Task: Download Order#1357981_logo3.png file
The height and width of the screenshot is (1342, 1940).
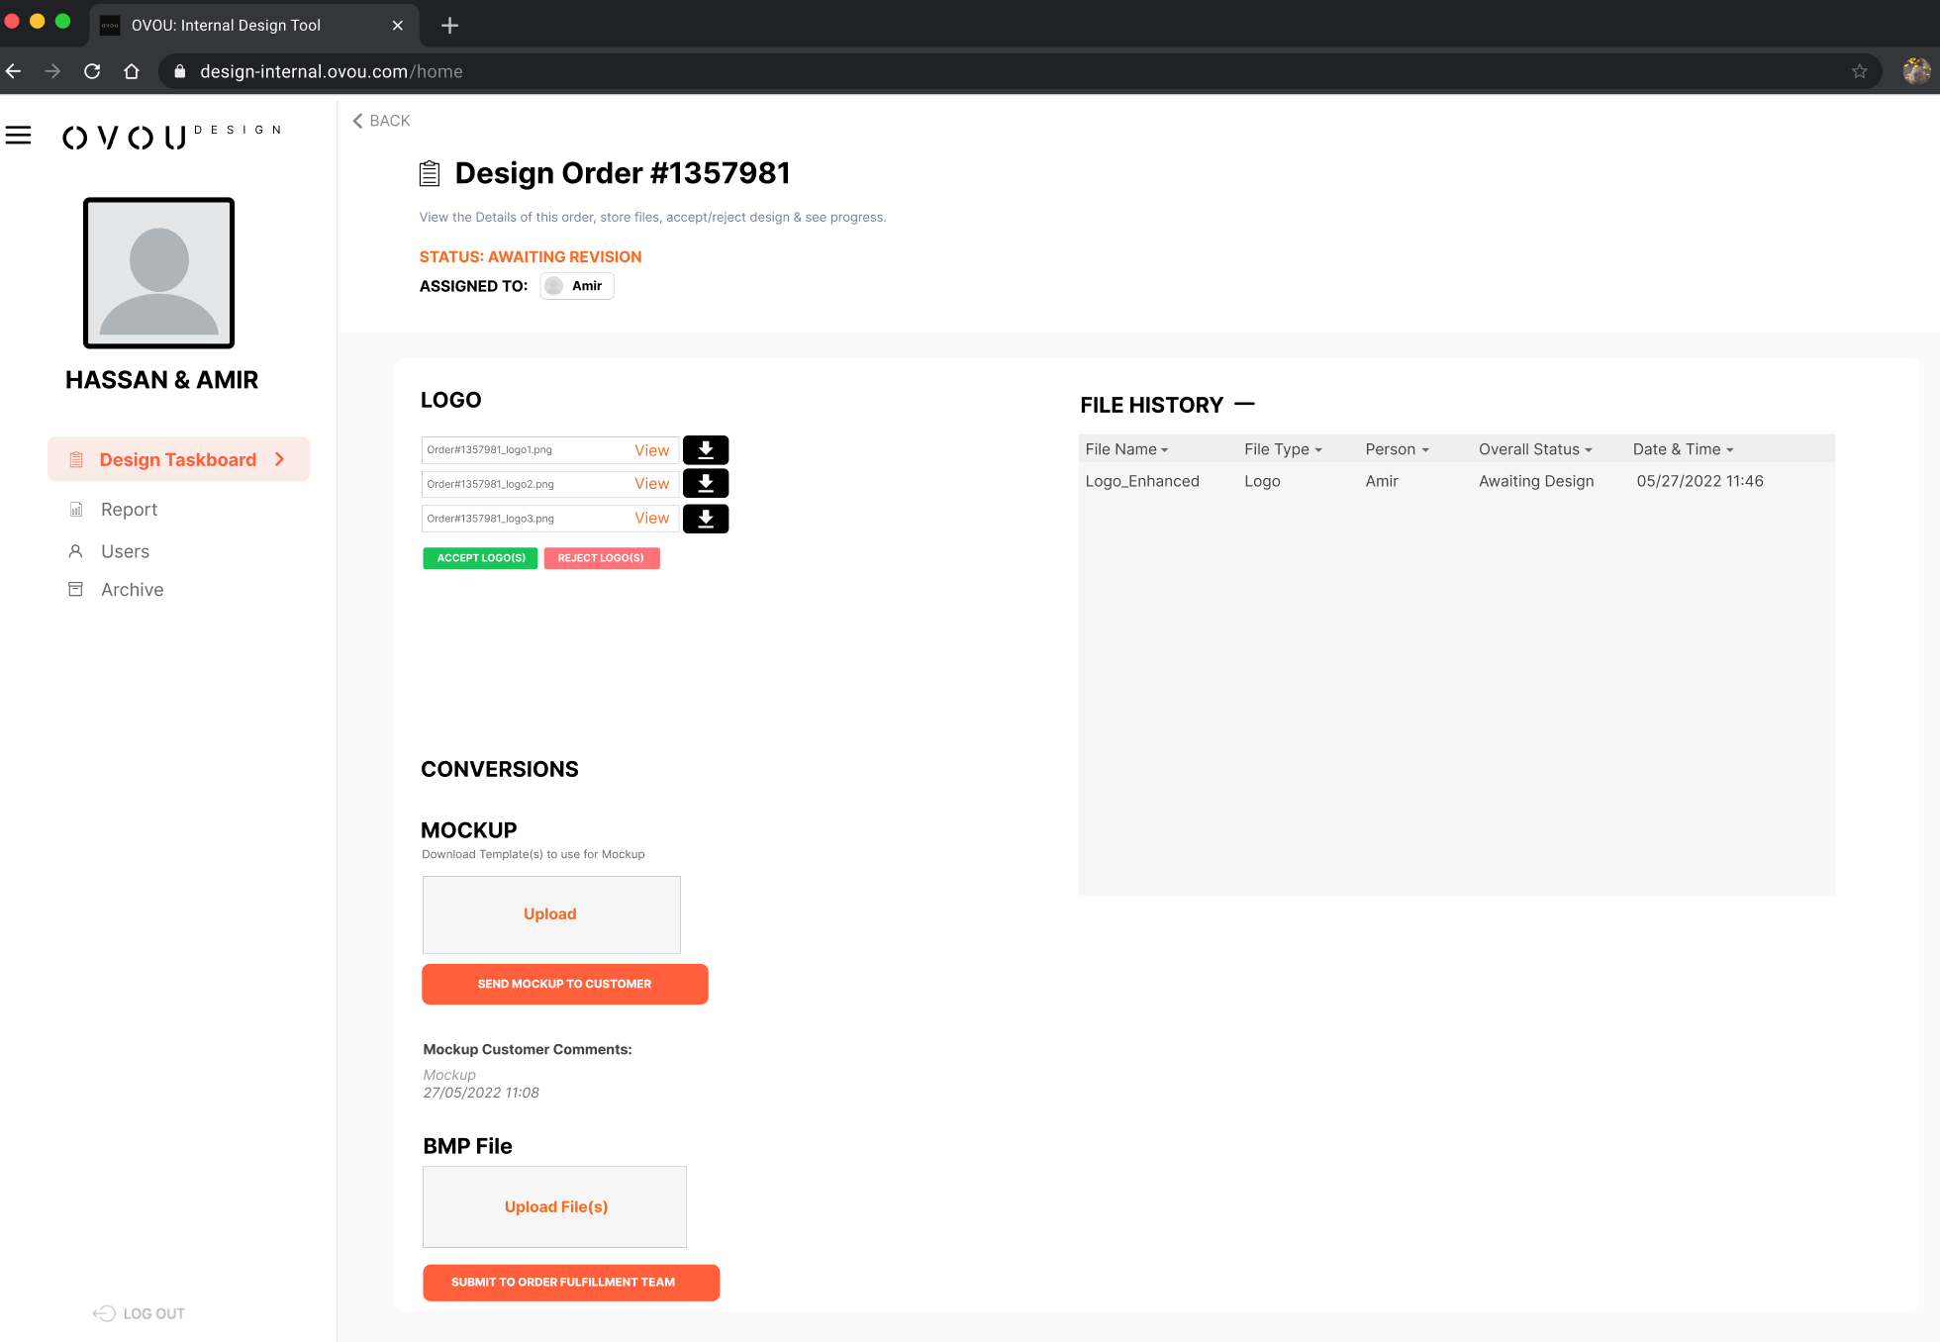Action: tap(706, 519)
